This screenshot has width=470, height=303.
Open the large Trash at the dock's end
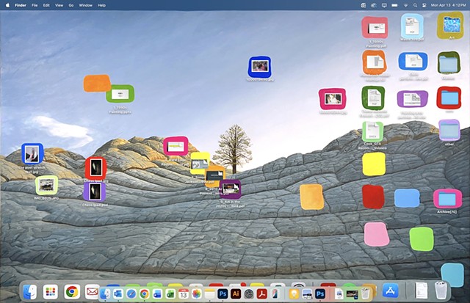[x=441, y=291]
